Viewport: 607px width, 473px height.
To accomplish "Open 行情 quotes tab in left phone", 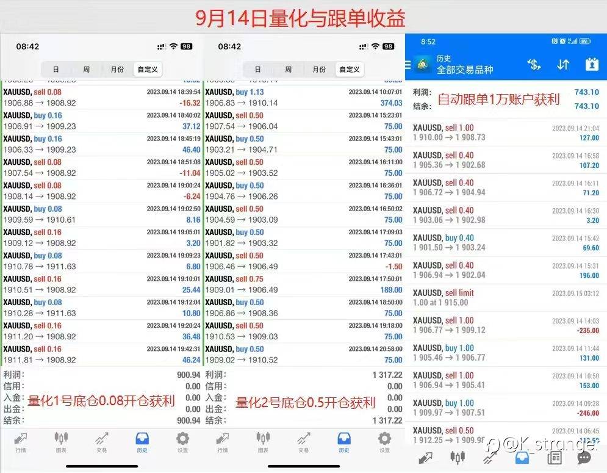I will (21, 442).
